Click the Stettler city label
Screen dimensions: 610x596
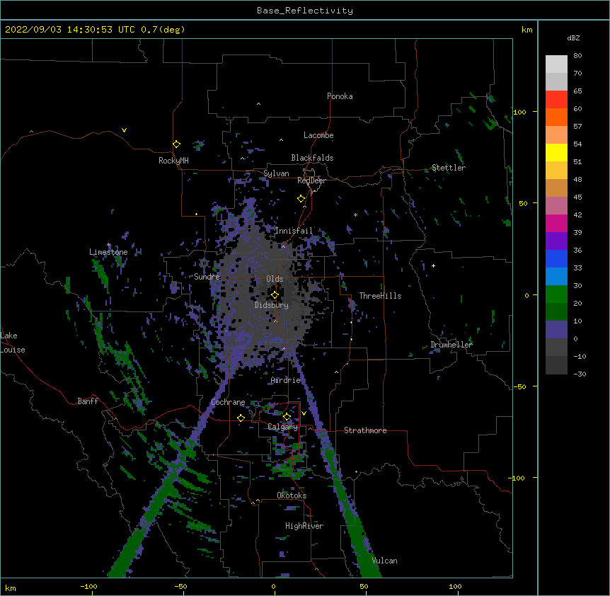tap(449, 168)
